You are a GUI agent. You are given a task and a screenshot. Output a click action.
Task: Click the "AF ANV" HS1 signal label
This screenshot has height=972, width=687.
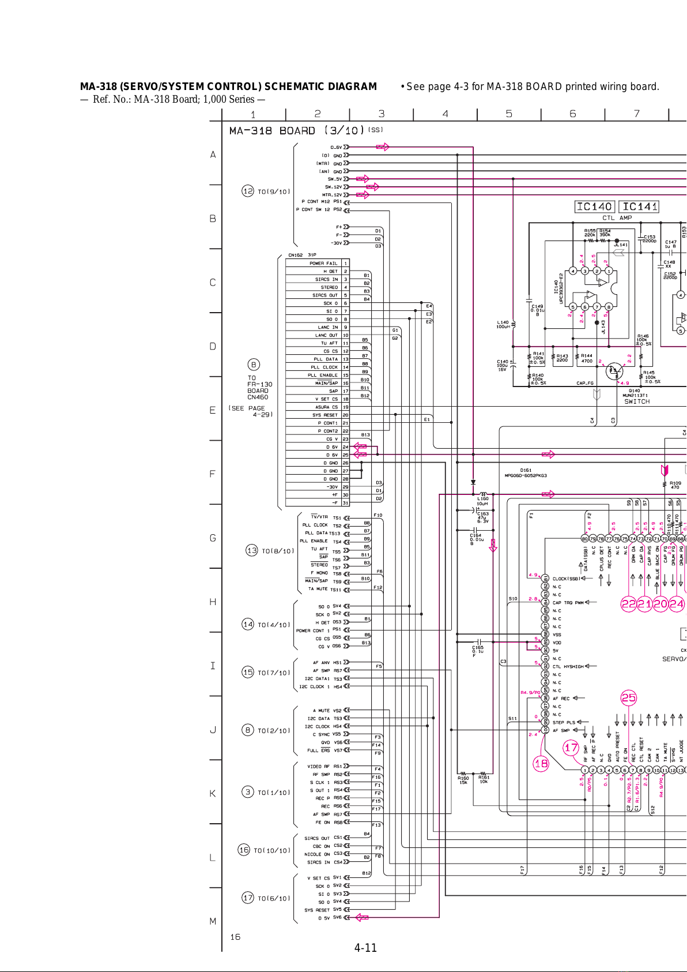(x=321, y=662)
